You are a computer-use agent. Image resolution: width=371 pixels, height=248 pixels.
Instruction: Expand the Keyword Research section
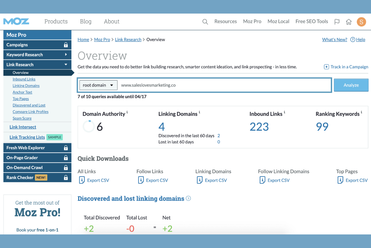pos(66,55)
